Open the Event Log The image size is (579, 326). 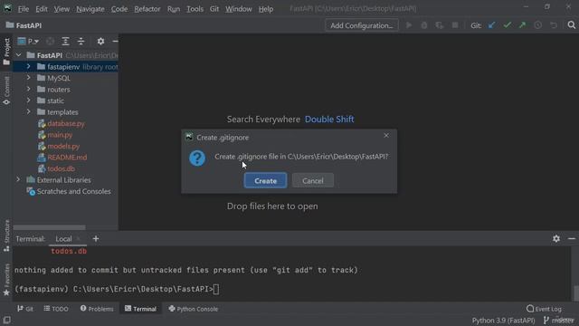click(x=544, y=309)
